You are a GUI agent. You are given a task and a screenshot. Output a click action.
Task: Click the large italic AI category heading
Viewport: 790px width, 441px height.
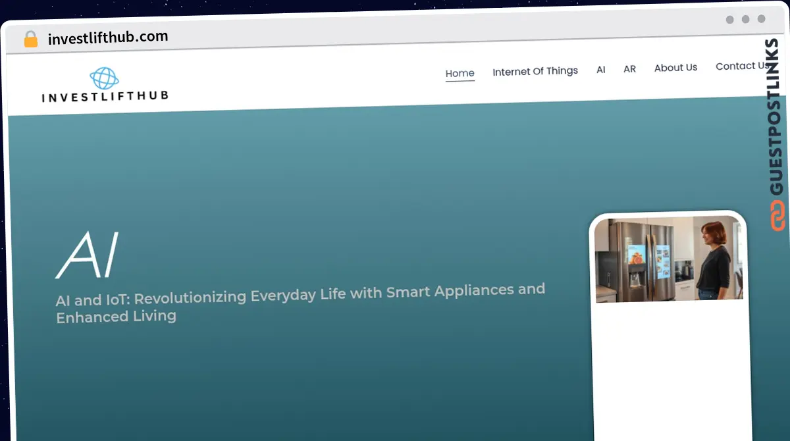[88, 254]
